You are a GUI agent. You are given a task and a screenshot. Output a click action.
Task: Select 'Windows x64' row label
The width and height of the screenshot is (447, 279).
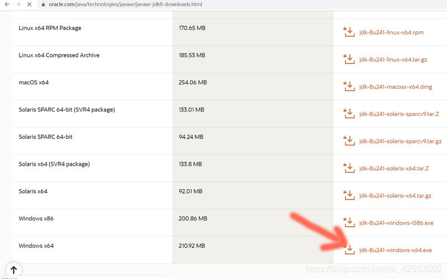36,246
